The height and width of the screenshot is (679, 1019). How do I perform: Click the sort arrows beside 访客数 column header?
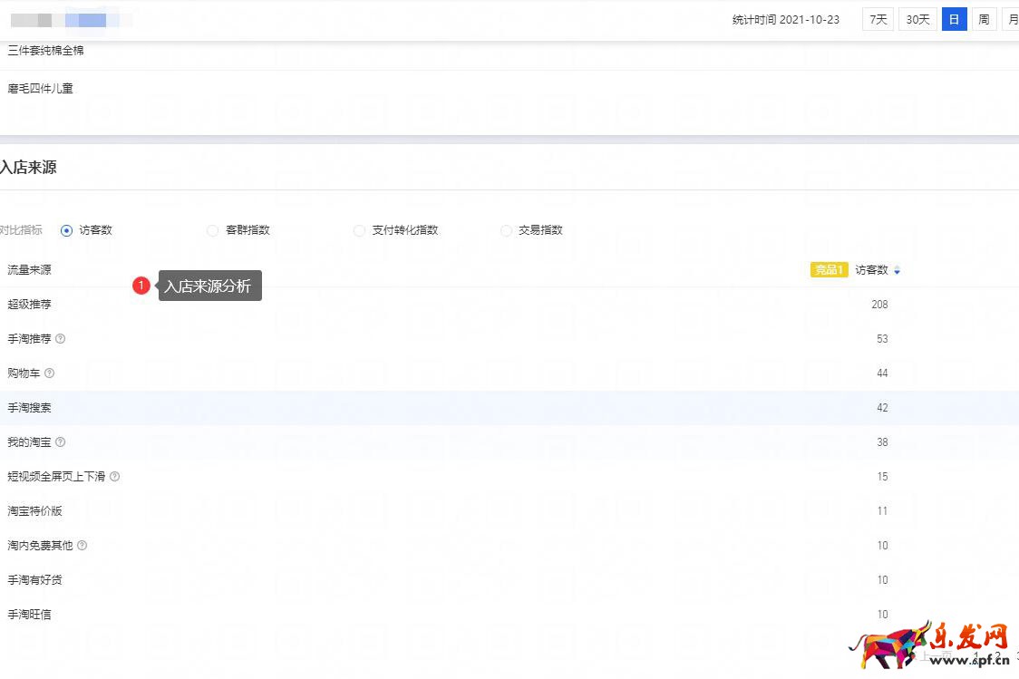pyautogui.click(x=898, y=270)
